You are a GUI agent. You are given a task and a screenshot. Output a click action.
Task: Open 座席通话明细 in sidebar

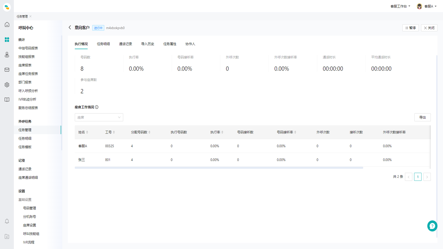click(28, 177)
